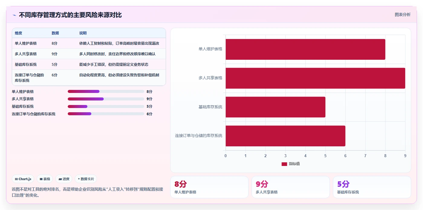The width and height of the screenshot is (423, 210).
Task: Click the 基础库存系统 y-axis label in chart
Action: pos(210,107)
